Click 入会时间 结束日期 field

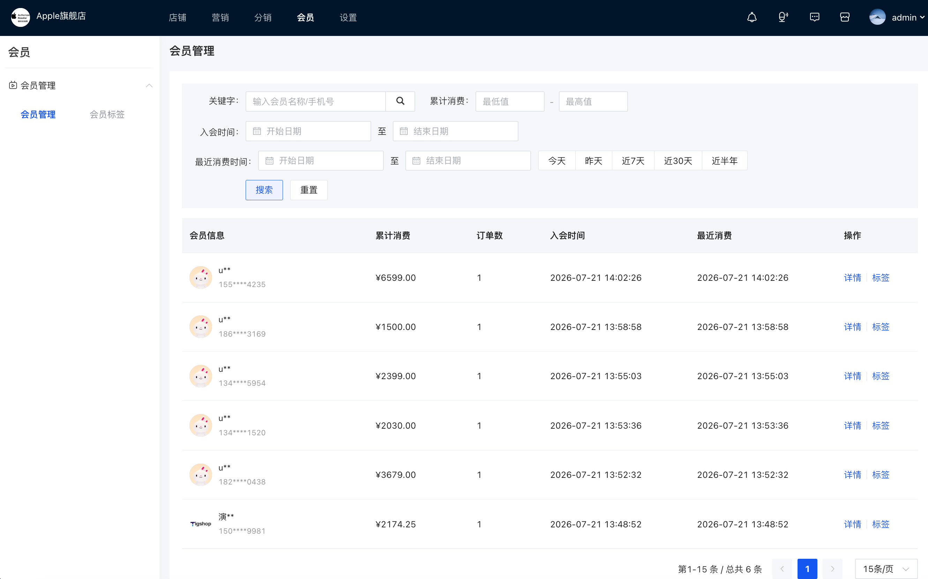click(x=455, y=131)
